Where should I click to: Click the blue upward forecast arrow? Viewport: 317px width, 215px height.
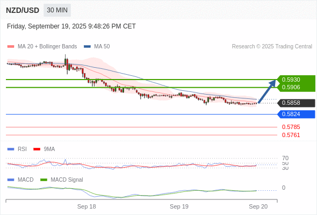(267, 91)
